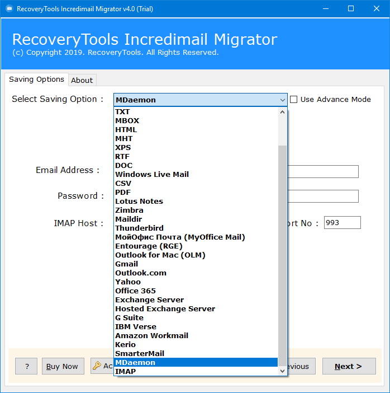
Task: Click the partially hidden Previous button
Action: [x=302, y=366]
